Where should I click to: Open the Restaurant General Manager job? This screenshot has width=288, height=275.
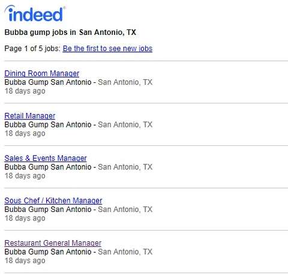pos(53,243)
